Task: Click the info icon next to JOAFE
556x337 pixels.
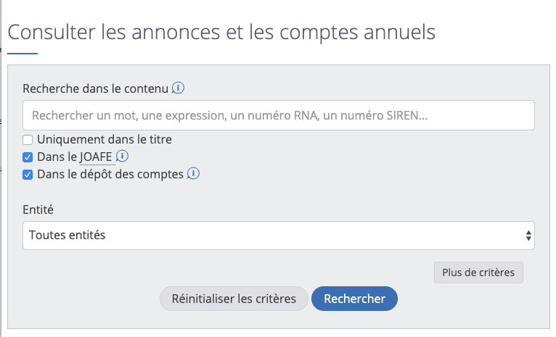Action: coord(122,156)
